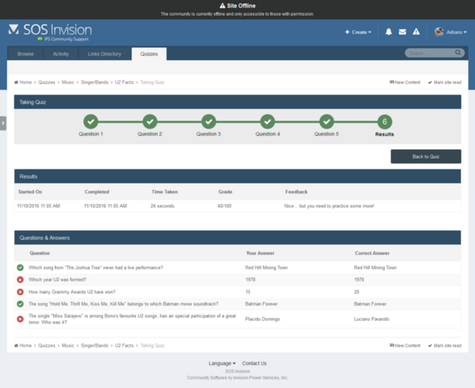
Task: Expand the left sidebar arrow handle
Action: pyautogui.click(x=3, y=123)
